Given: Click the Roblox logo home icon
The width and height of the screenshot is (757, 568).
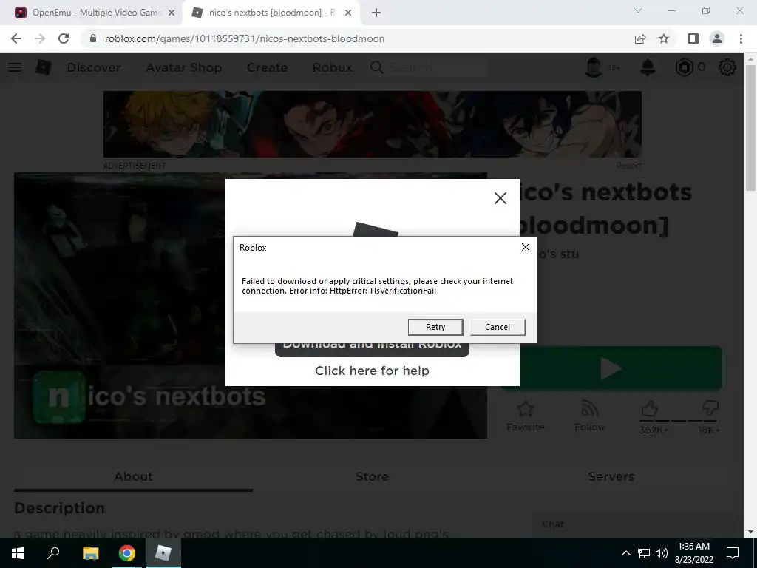Looking at the screenshot, I should tap(44, 67).
